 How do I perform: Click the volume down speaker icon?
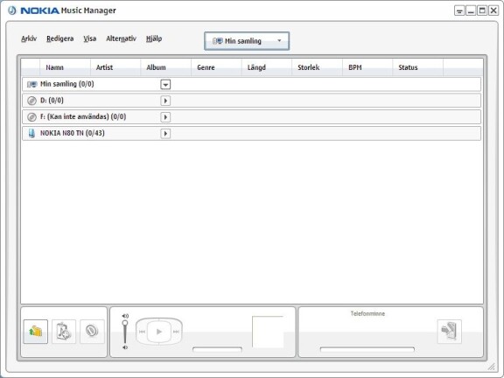(x=125, y=347)
